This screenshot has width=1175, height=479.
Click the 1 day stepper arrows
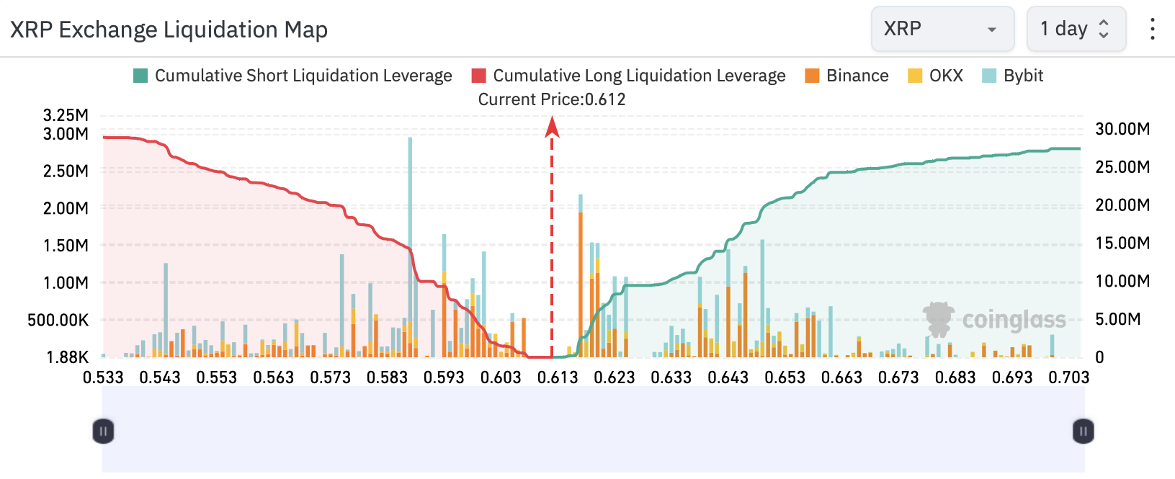1103,29
